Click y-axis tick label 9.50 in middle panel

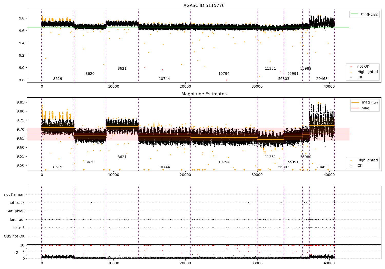tap(21, 165)
